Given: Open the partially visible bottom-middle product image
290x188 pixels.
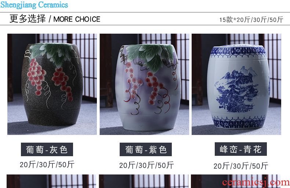Looking at the screenshot, I should pos(144,181).
